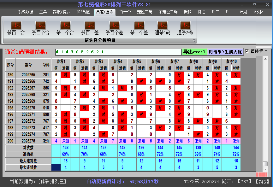Expand the 请选择分析项目 panel launcher
This screenshot has width=273, height=187.
click(x=194, y=41)
